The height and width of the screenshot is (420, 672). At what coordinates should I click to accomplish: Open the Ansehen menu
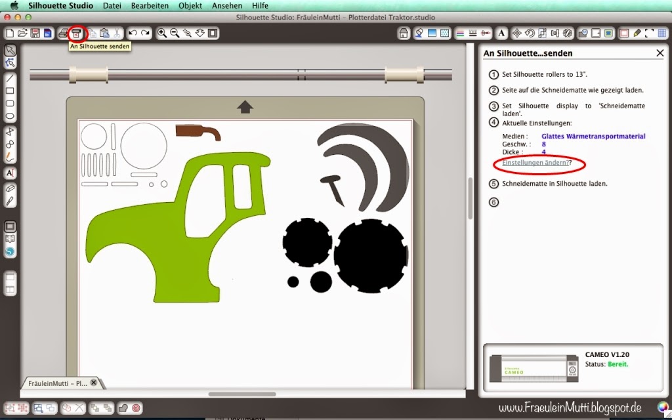coord(226,5)
